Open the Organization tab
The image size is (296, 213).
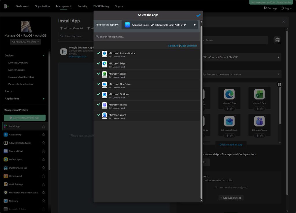42,6
